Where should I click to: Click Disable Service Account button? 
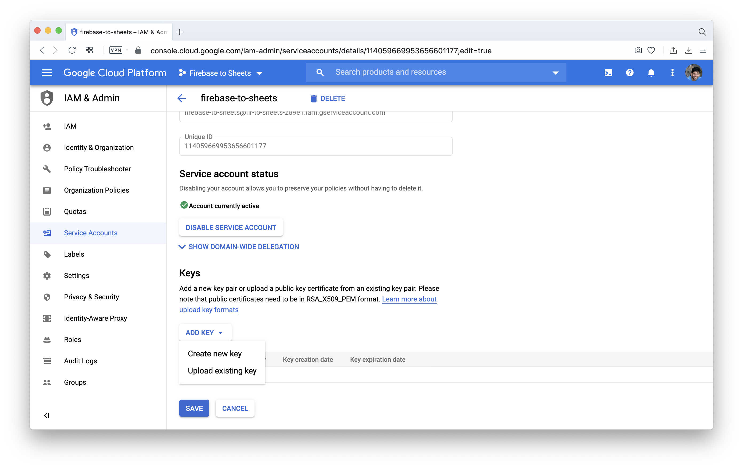[231, 228]
